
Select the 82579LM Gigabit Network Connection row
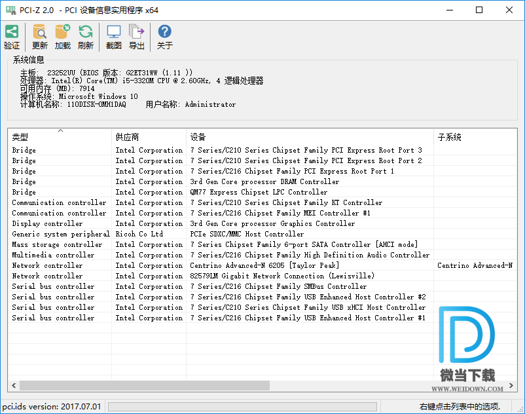pyautogui.click(x=281, y=276)
